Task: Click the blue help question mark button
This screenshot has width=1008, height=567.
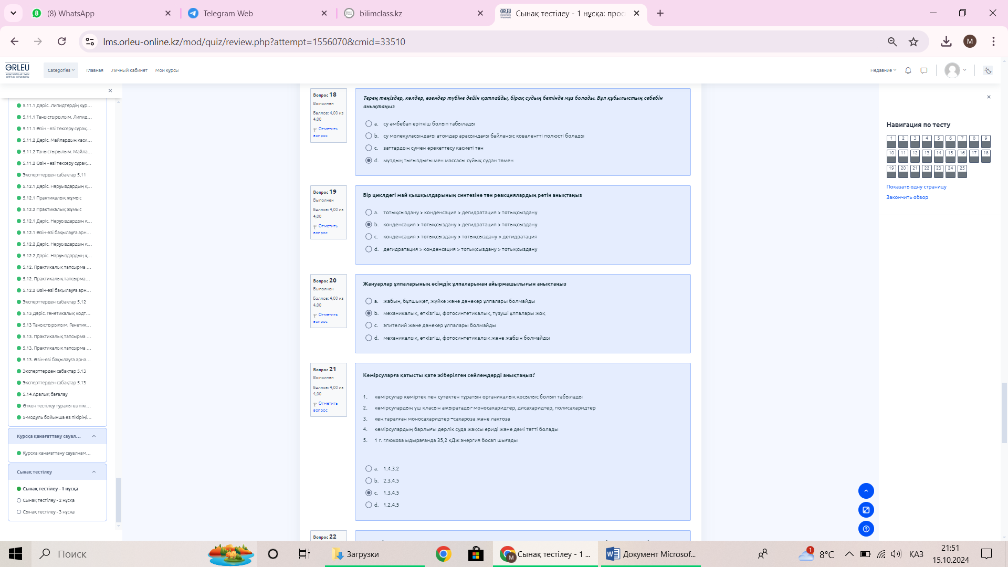Action: pyautogui.click(x=866, y=529)
